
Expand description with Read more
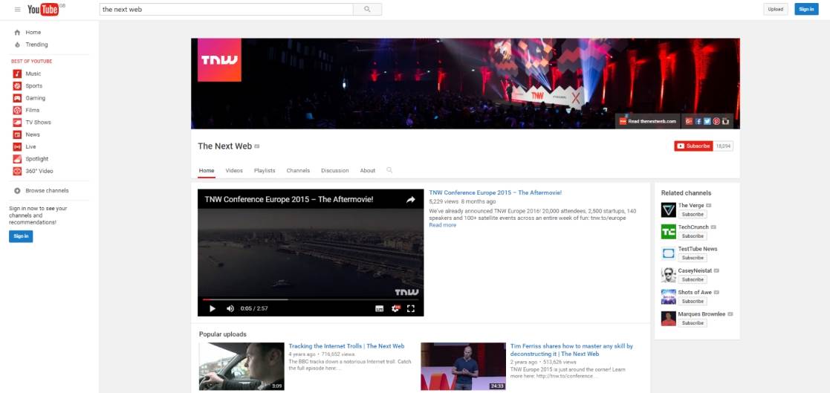pos(442,225)
